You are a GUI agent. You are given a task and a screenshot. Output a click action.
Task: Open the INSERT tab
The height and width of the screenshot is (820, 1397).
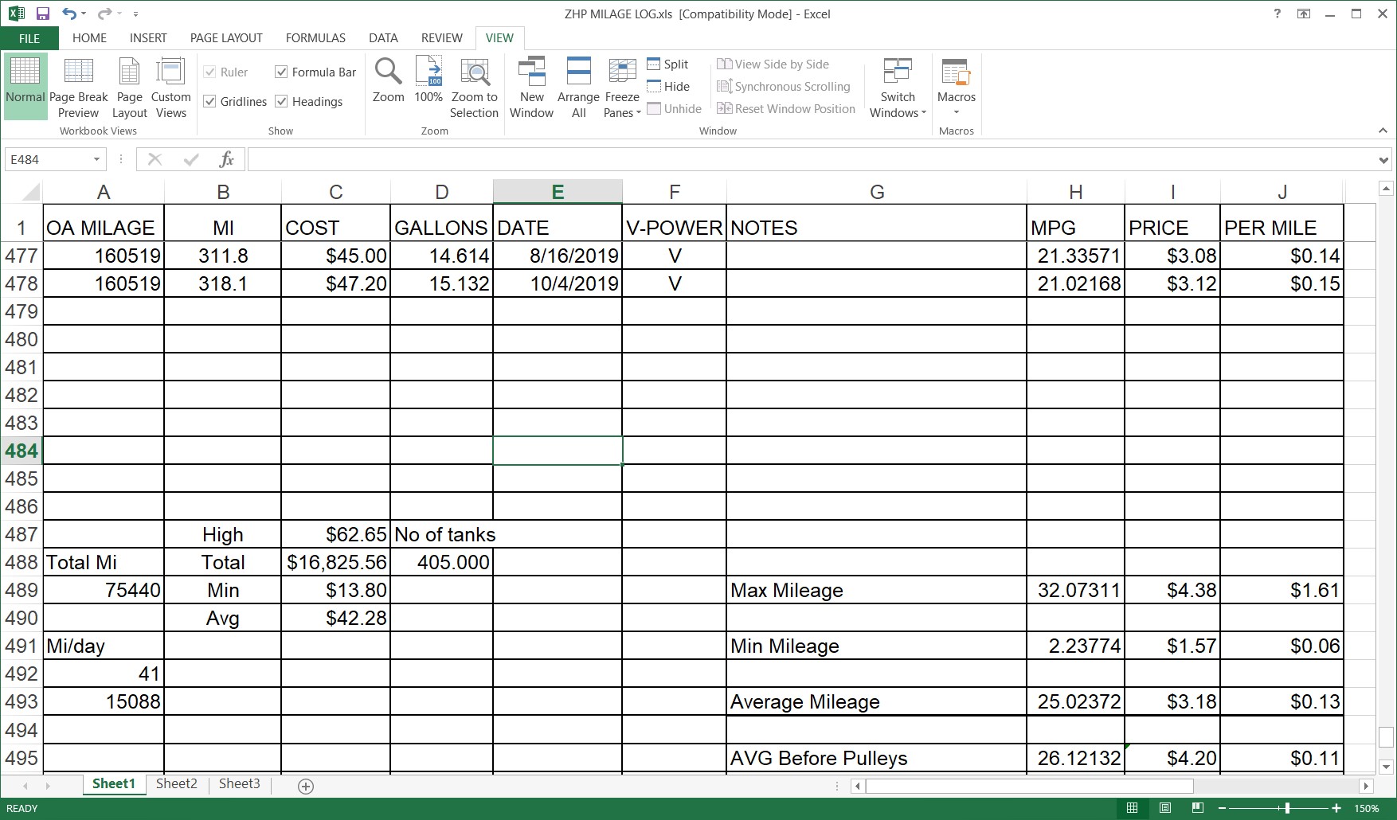[x=148, y=38]
